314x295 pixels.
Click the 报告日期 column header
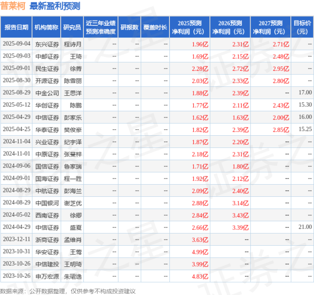16,27
